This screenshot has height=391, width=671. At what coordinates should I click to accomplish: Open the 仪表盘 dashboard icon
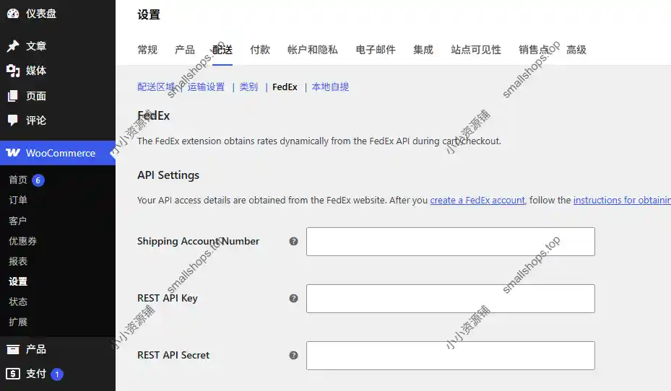(13, 14)
